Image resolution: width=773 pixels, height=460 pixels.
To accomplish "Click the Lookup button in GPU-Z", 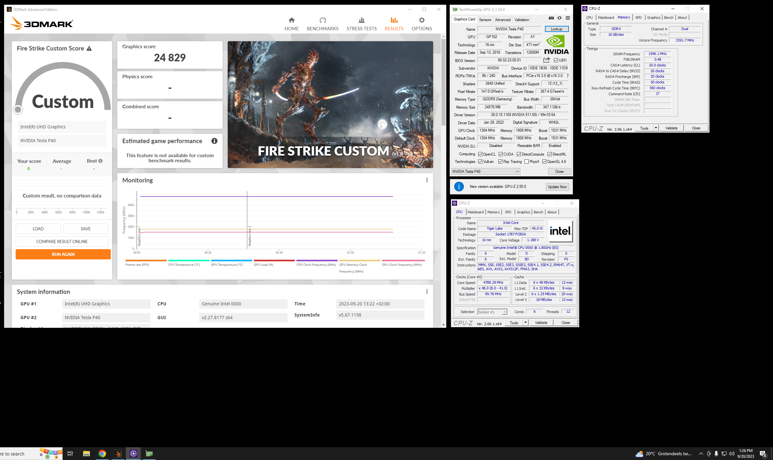I will tap(556, 29).
